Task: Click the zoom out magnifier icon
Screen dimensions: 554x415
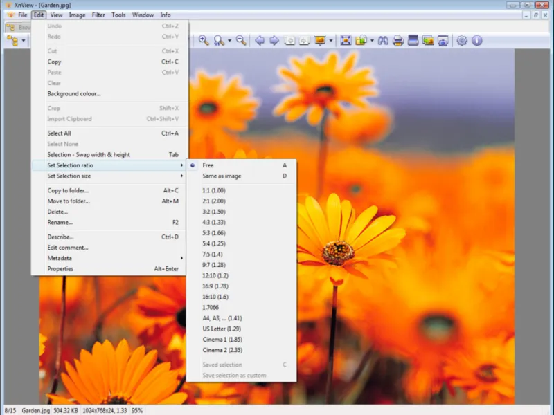Action: (x=241, y=41)
